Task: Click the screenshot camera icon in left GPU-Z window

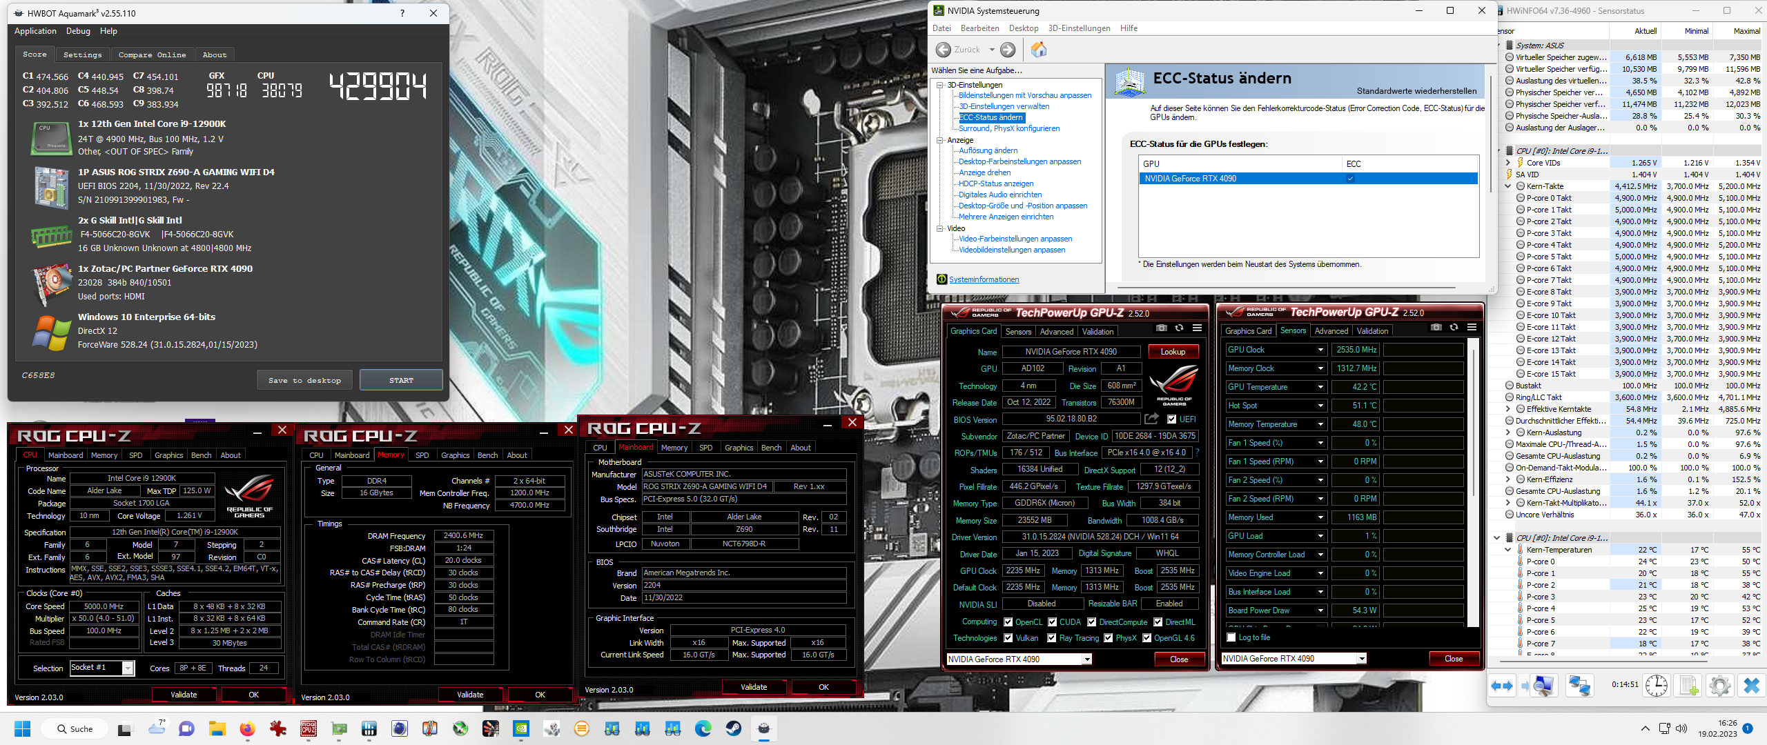Action: coord(1162,328)
